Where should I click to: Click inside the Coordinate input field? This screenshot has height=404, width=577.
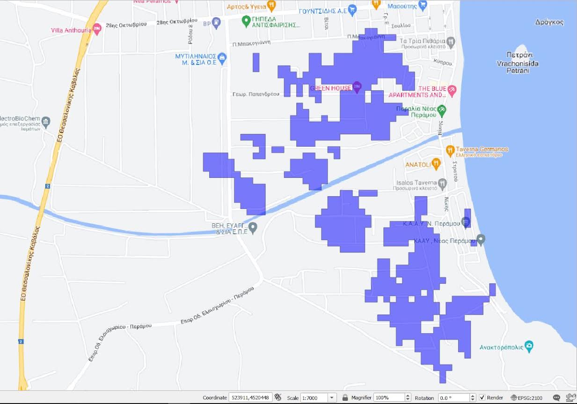point(250,397)
